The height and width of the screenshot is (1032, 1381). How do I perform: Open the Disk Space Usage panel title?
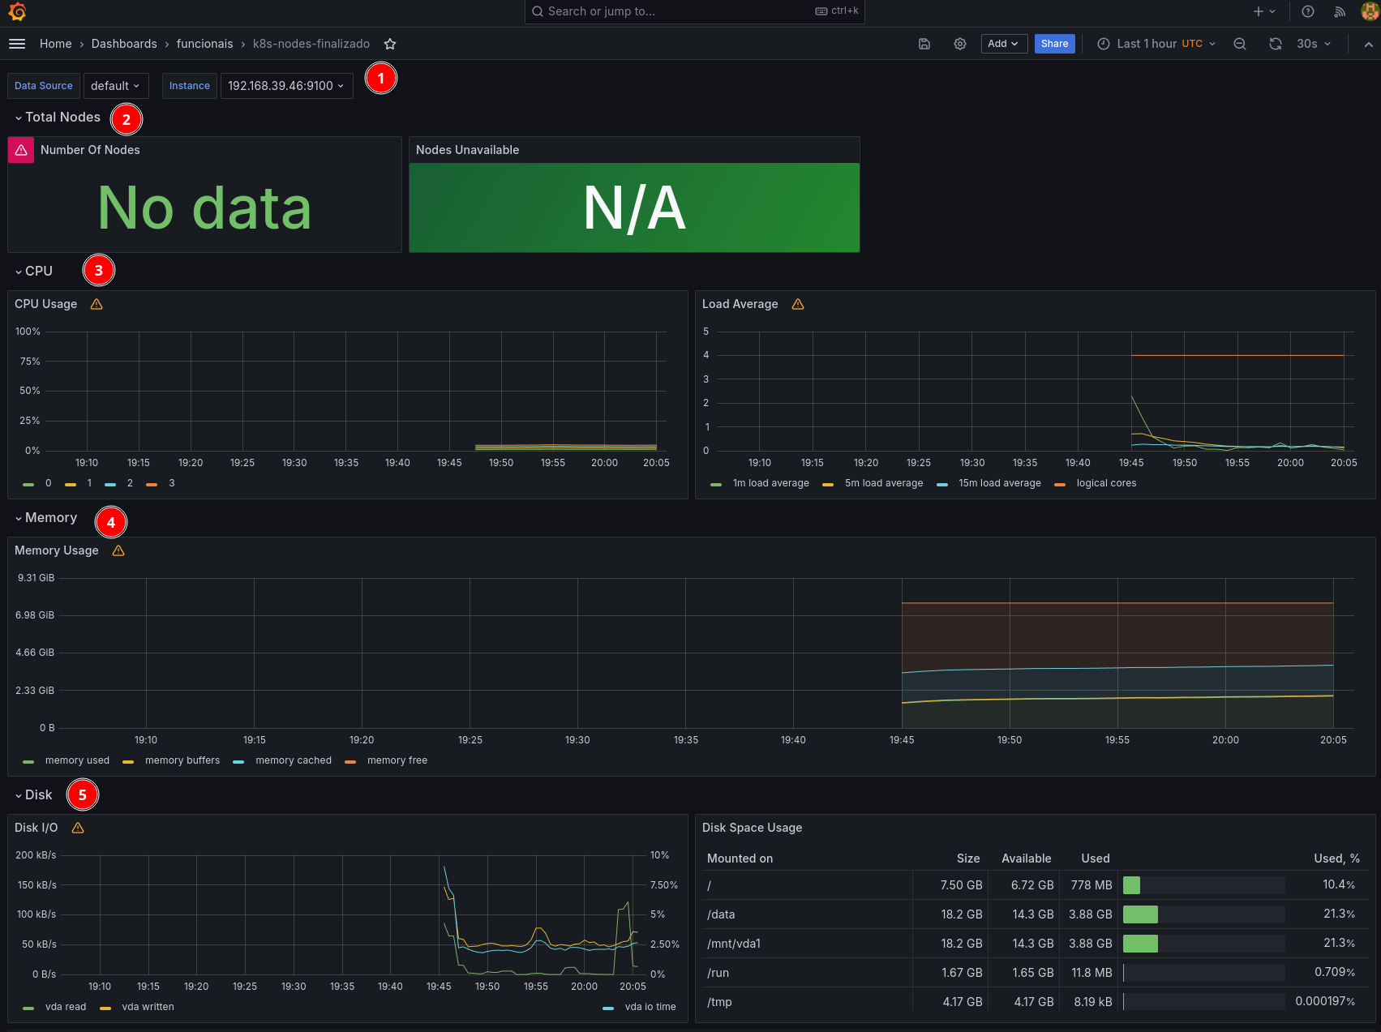pyautogui.click(x=752, y=828)
